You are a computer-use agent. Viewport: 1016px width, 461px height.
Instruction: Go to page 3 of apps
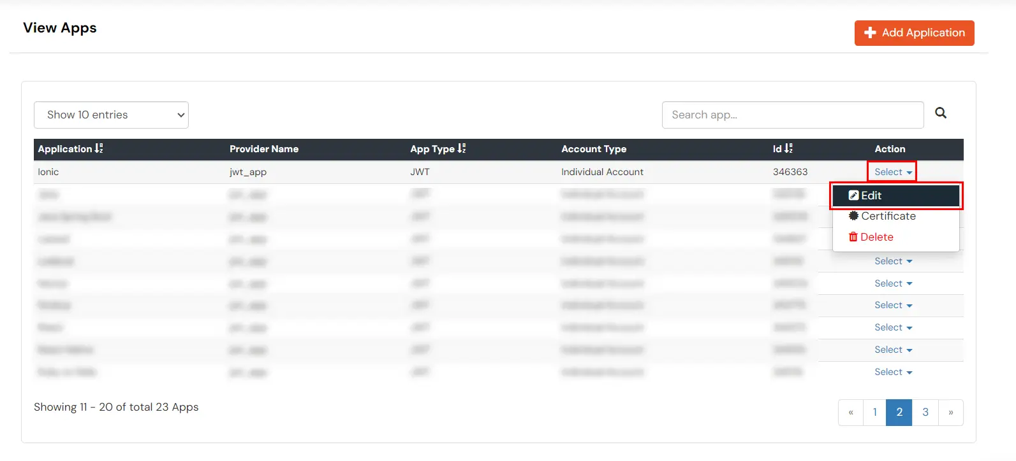925,412
